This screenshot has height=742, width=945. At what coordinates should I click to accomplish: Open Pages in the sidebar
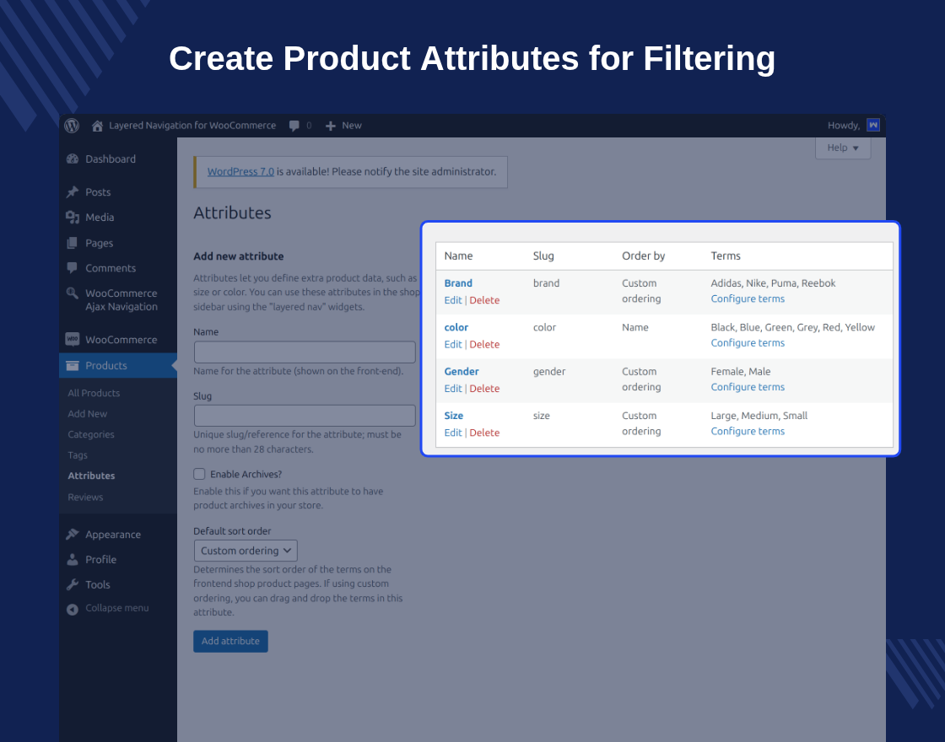[100, 244]
